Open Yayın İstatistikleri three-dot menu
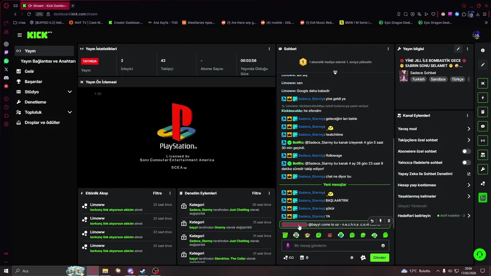 pyautogui.click(x=269, y=49)
